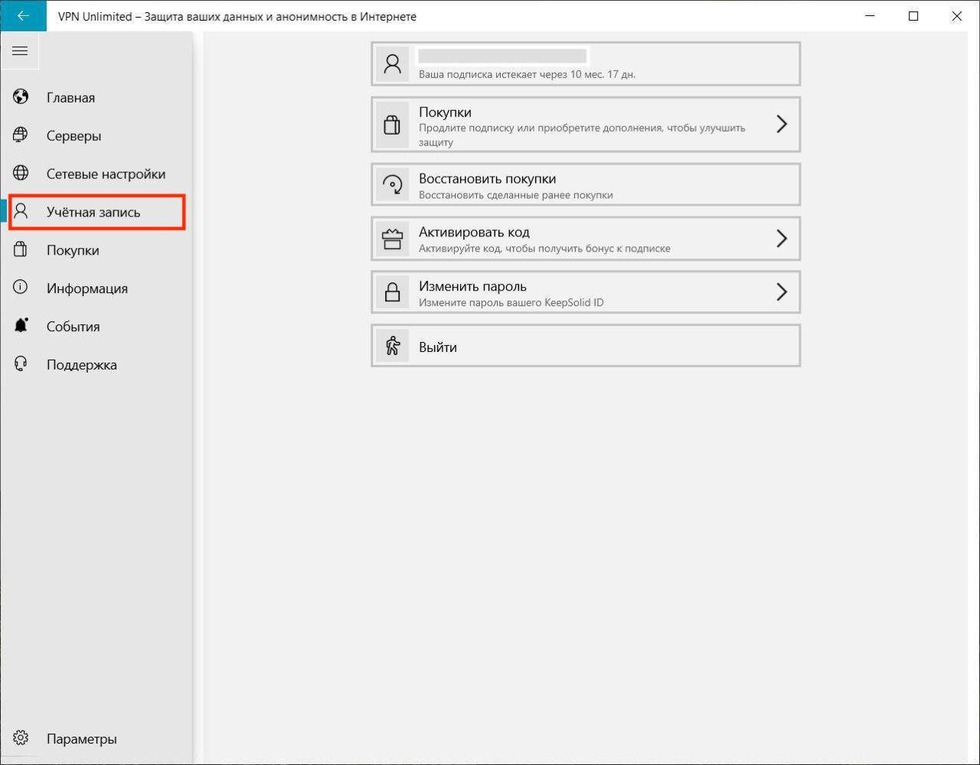Click the bell icon for События
The width and height of the screenshot is (980, 765).
(21, 326)
